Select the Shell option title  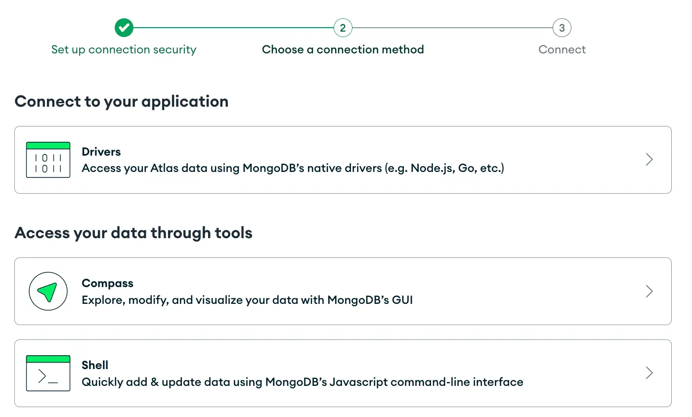coord(95,365)
